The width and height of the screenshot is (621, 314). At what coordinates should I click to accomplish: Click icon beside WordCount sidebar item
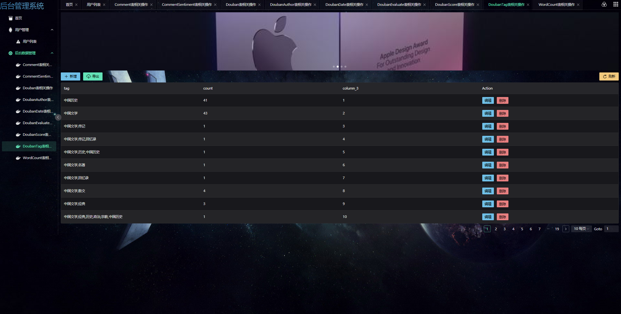[18, 158]
